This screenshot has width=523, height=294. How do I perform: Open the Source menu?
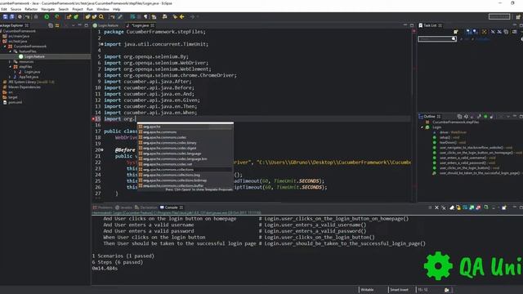pos(16,9)
